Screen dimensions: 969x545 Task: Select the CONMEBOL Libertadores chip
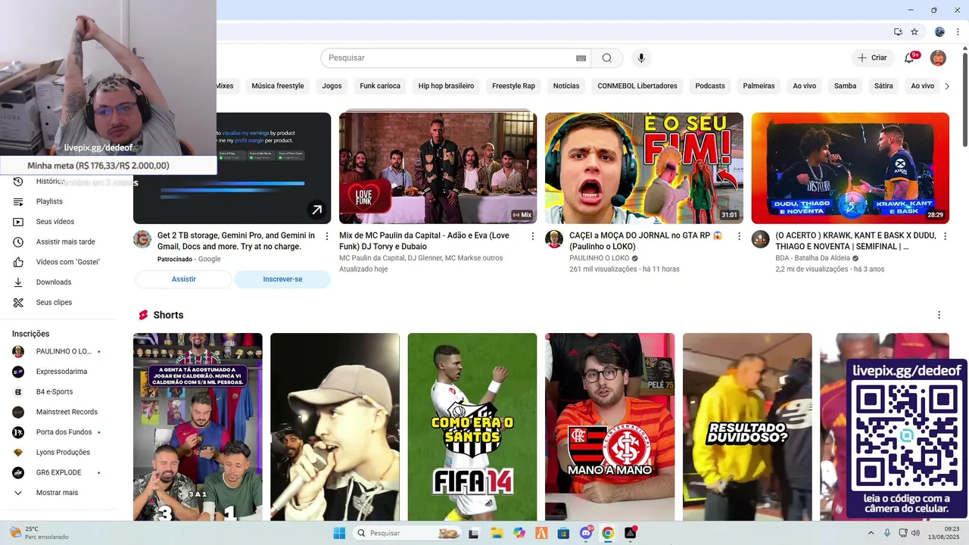coord(637,86)
